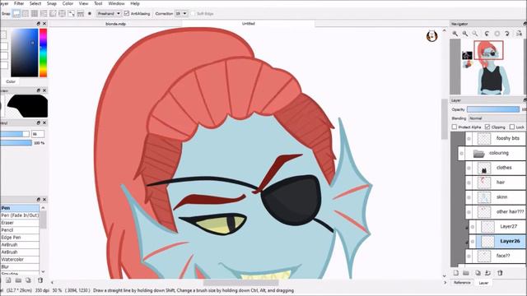Flip the canvas view in Navigator
The image size is (527, 296).
coord(519,34)
